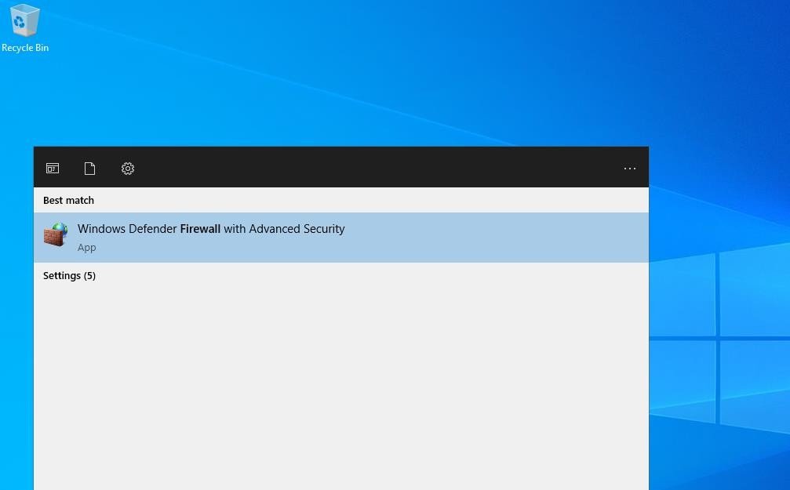The image size is (790, 490).
Task: Filter search results by Settings gear icon
Action: tap(127, 169)
